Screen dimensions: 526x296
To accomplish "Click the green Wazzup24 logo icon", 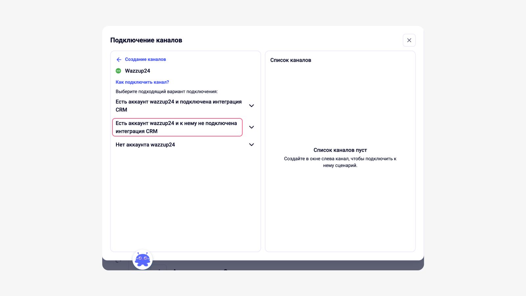I will click(x=118, y=71).
